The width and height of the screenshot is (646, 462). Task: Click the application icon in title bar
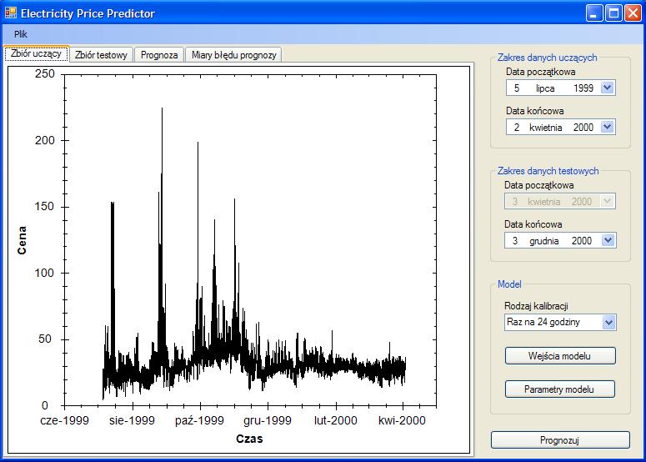click(11, 13)
